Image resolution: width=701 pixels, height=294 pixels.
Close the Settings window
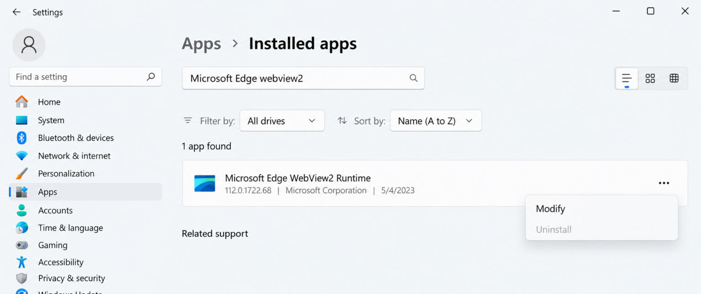click(685, 11)
